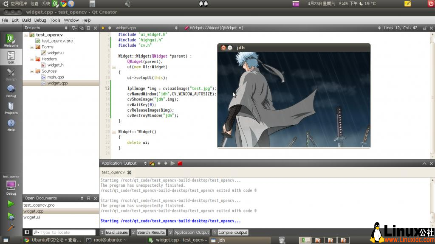Open the Debug menu

[x=40, y=20]
